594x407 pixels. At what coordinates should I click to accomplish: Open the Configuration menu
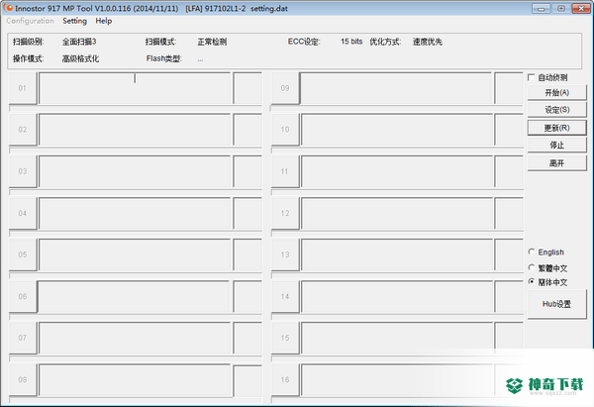31,21
